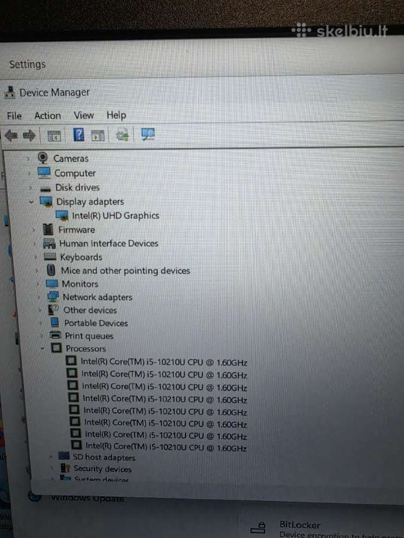Image resolution: width=404 pixels, height=538 pixels.
Task: Expand the Computer category
Action: pos(29,173)
